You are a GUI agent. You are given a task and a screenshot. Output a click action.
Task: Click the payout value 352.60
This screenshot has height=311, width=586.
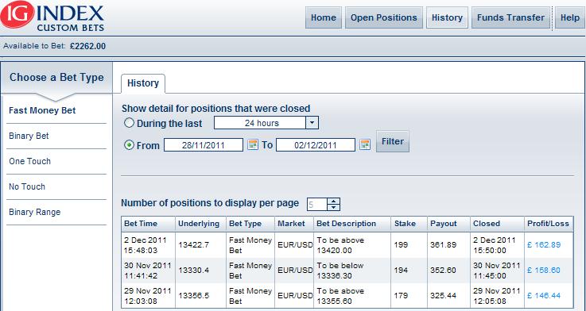point(443,271)
